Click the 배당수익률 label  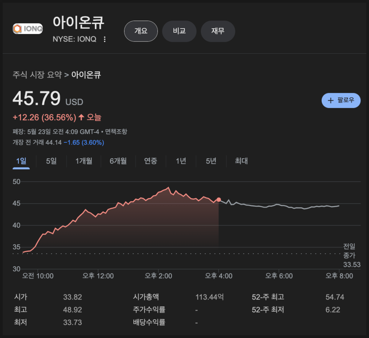coord(149,322)
